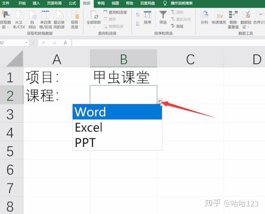Image resolution: width=265 pixels, height=214 pixels.
Task: Select column A header
Action: [x=57, y=59]
